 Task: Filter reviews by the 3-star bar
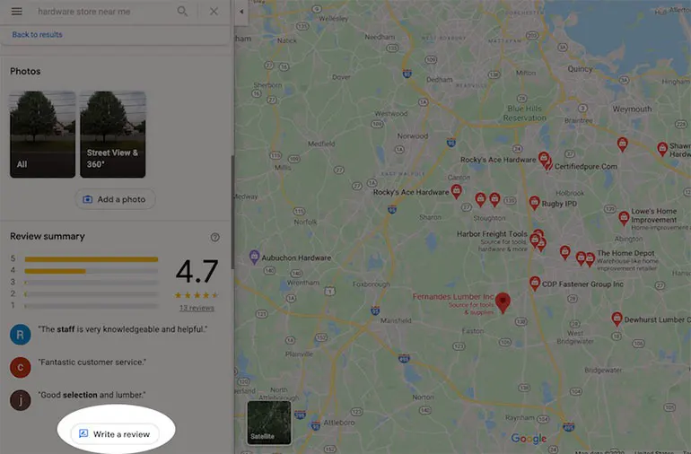(92, 282)
